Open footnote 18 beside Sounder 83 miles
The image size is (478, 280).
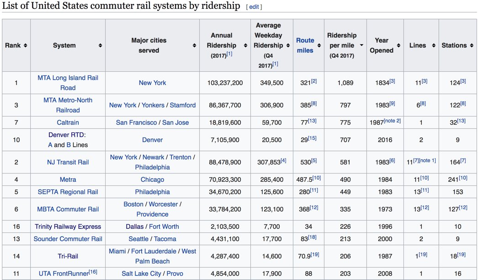click(312, 237)
